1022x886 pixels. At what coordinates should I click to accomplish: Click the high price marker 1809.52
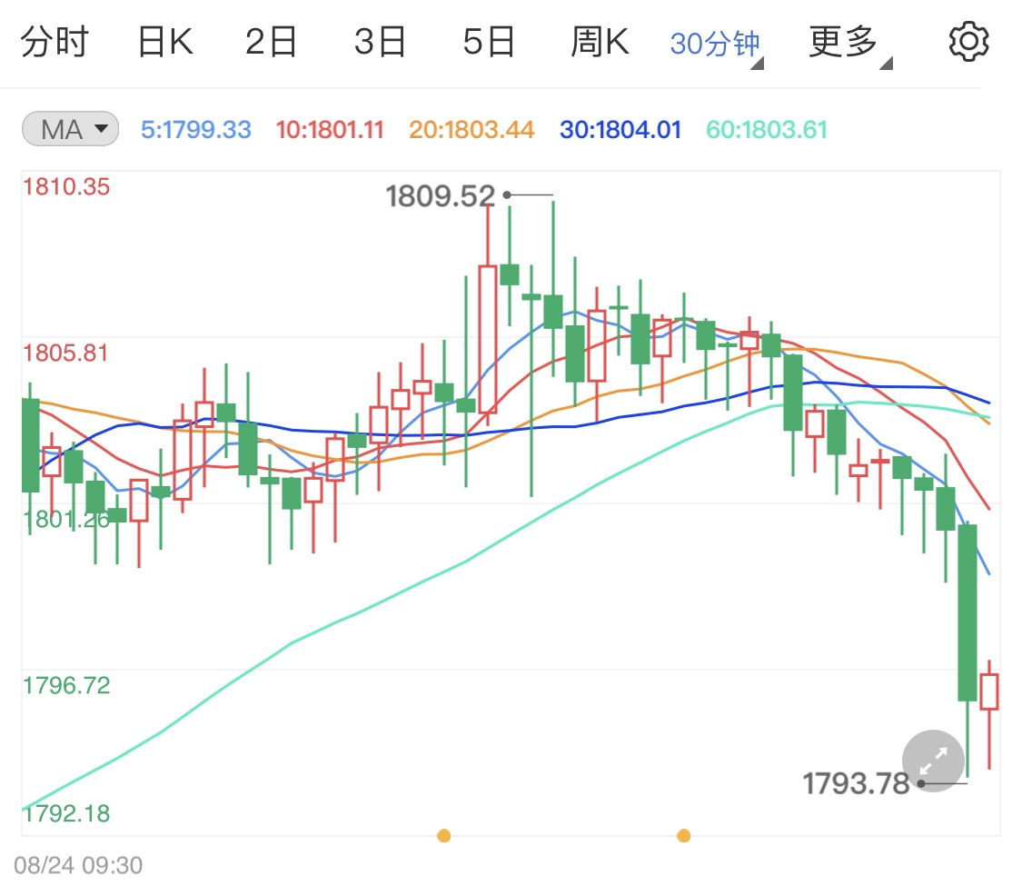[x=440, y=194]
